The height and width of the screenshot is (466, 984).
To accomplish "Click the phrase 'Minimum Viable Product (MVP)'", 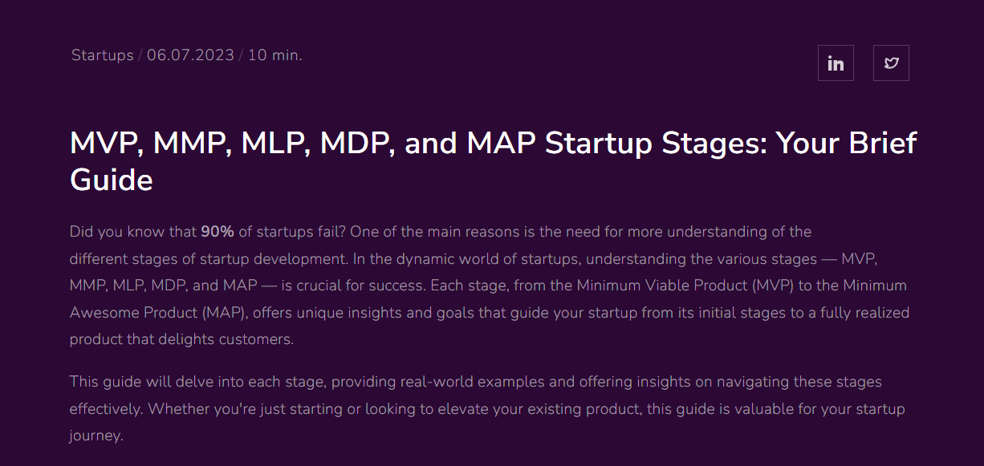I will coord(683,285).
